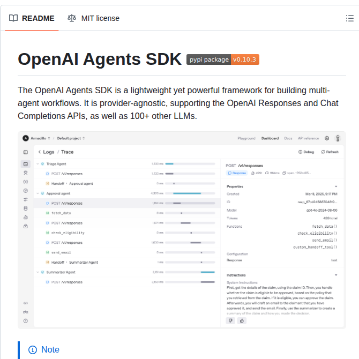Click the pypi package v0.10.3 badge
Viewport: 359px width, 359px height.
point(223,59)
